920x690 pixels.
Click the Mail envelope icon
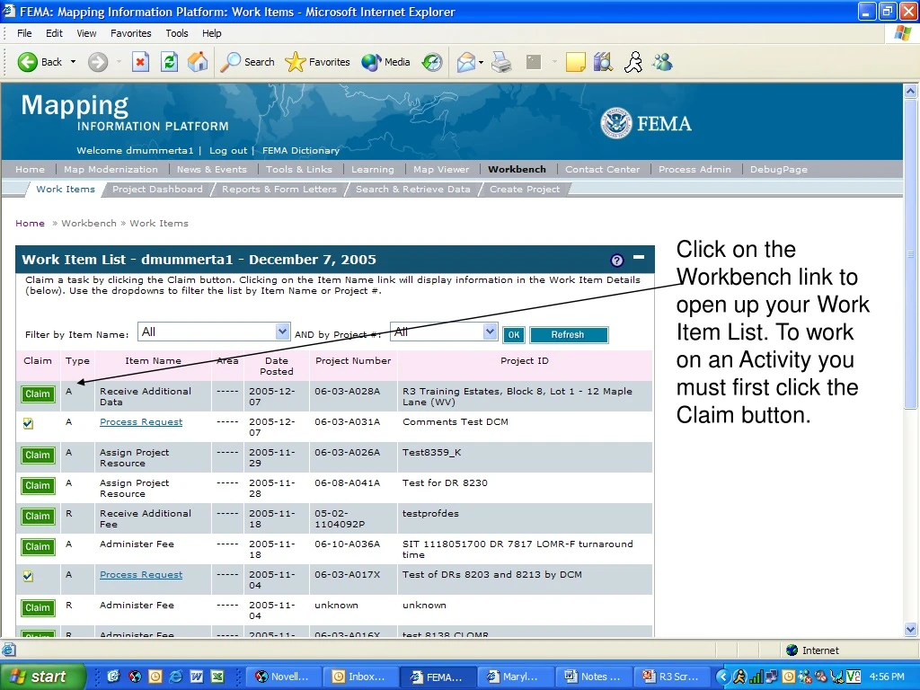pos(466,62)
